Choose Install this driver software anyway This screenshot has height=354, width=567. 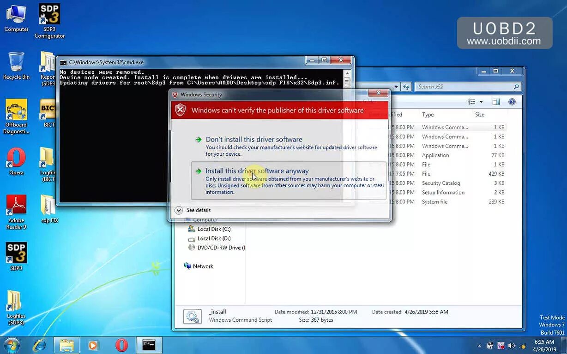click(289, 181)
